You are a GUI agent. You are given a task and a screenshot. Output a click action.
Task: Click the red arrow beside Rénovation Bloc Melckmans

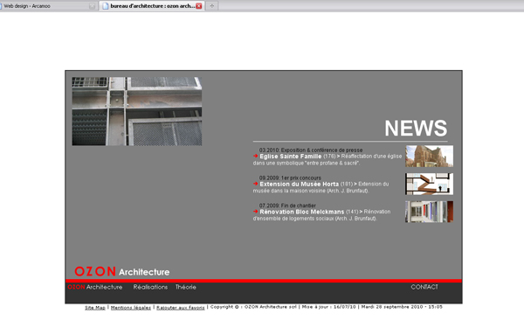(256, 212)
